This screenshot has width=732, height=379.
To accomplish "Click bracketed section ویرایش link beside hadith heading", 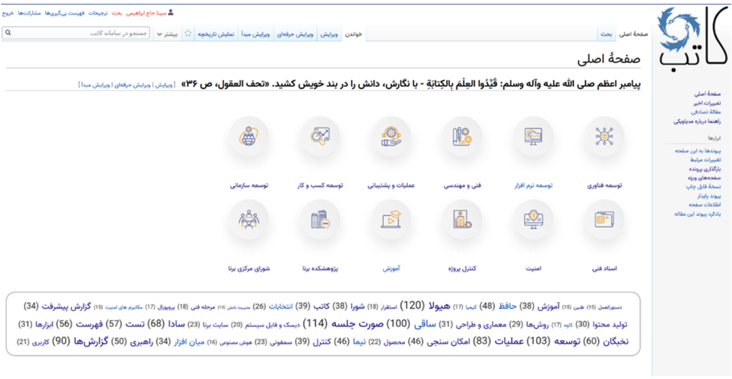I will pos(164,85).
